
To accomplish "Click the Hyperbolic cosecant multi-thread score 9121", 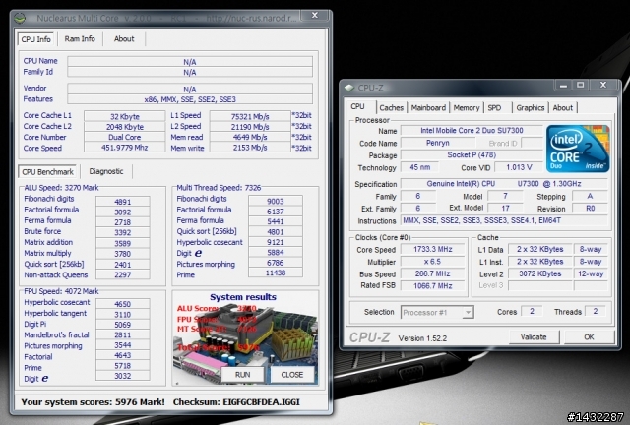I will pos(276,242).
